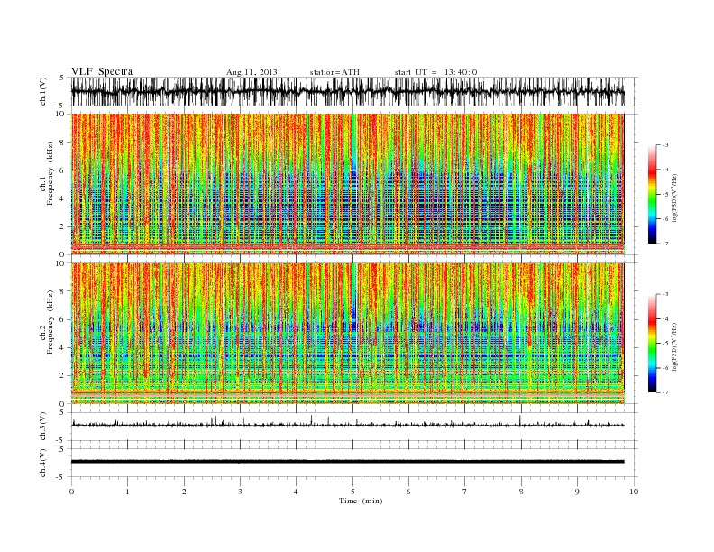
Task: Click the time axis tick label "3"
Action: [x=240, y=492]
